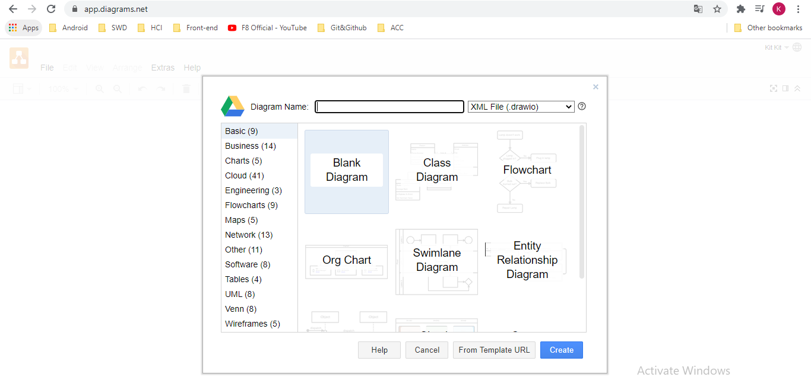Click the Chrome extensions puzzle icon
Screen dimensions: 811x377
[741, 9]
